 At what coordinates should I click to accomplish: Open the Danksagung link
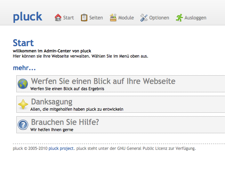(52, 102)
